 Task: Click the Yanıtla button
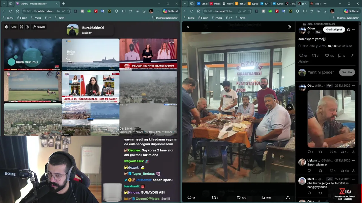click(347, 72)
